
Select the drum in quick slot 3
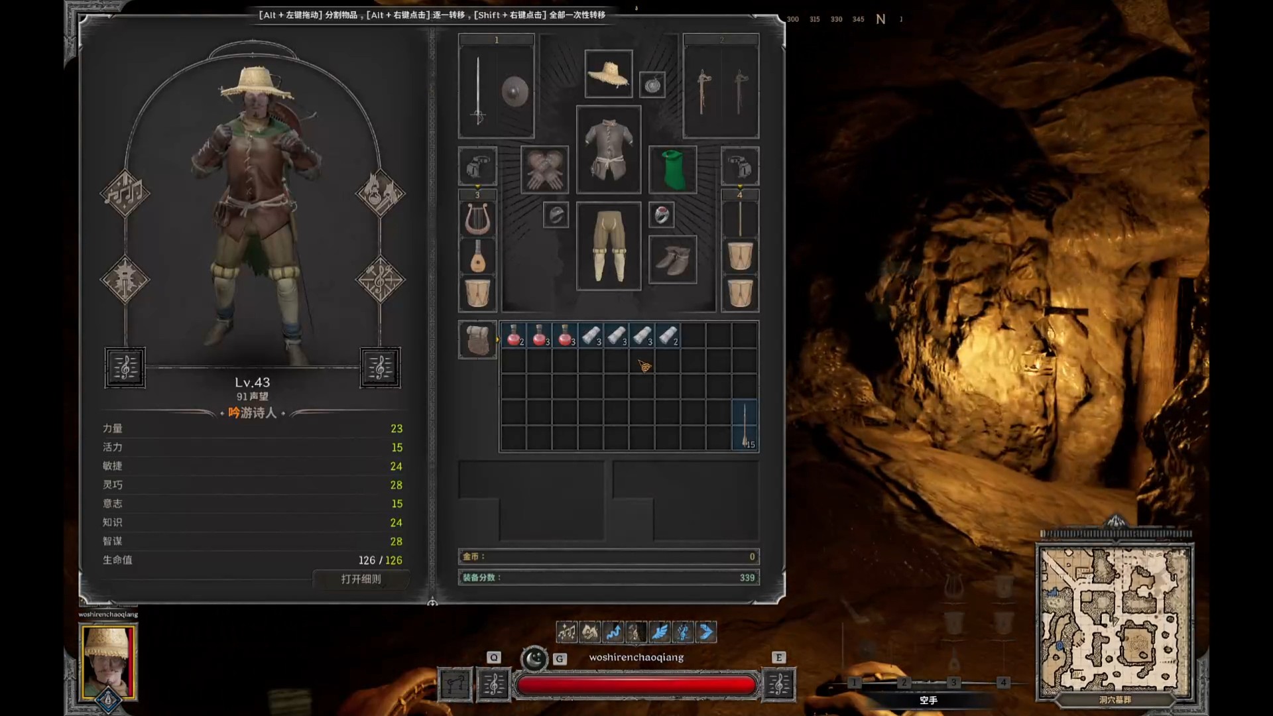coord(477,294)
